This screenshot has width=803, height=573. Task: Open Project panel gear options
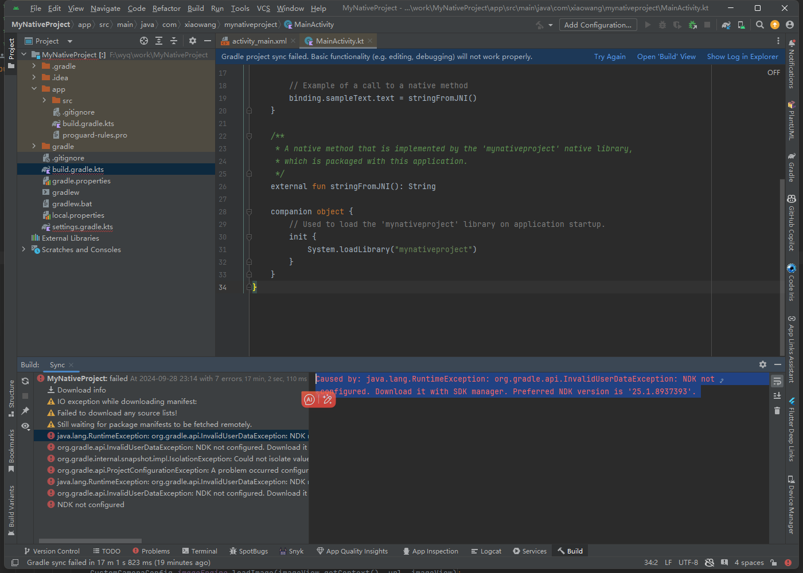(x=193, y=41)
